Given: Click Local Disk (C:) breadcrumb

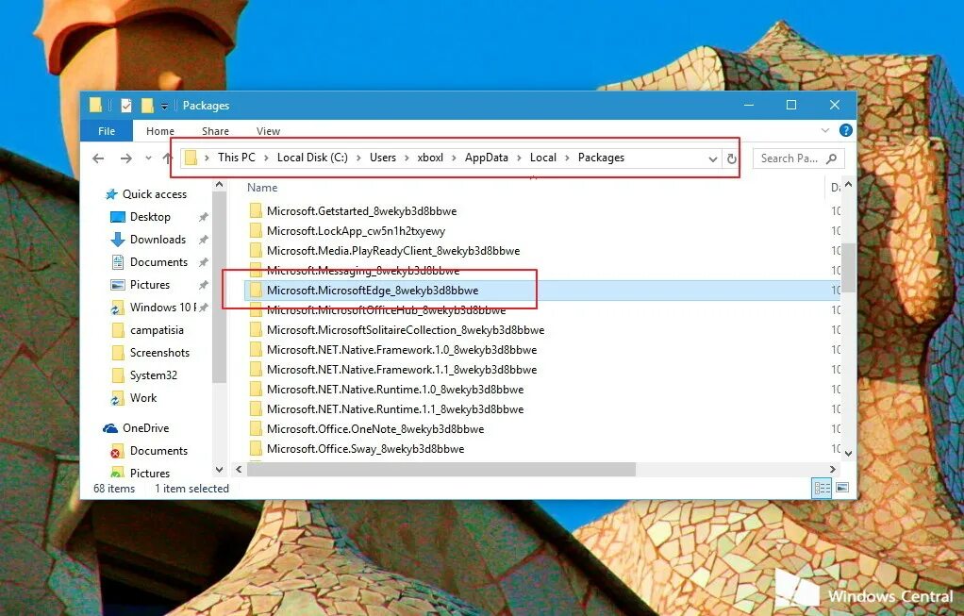Looking at the screenshot, I should [312, 158].
